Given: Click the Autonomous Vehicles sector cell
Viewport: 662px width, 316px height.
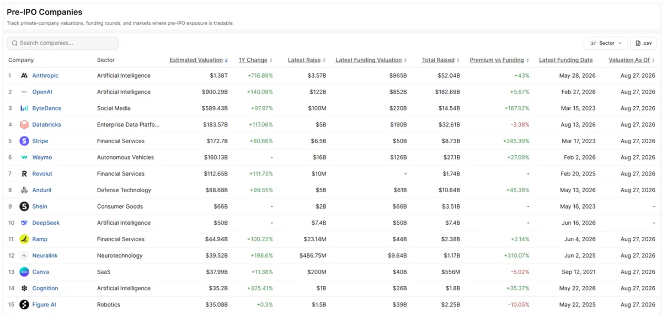Looking at the screenshot, I should [x=125, y=157].
